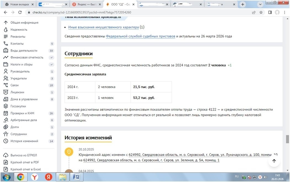Open the tab search dropdown arrow

(260, 4)
